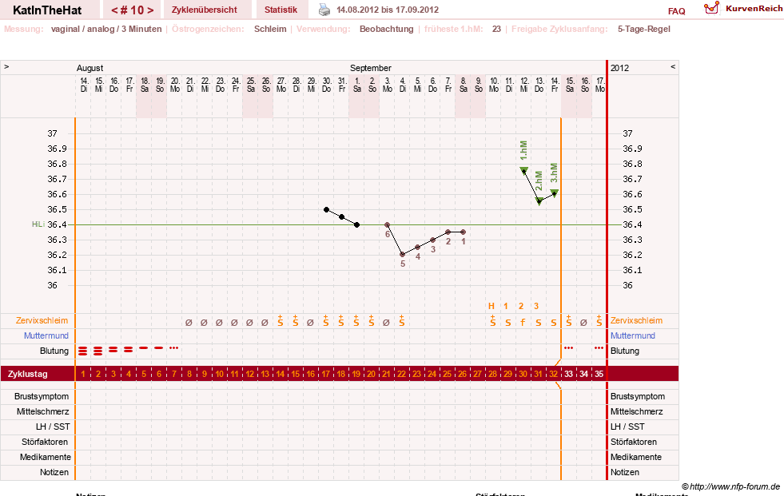
Task: Open the Zyklenübersicht tab
Action: [x=204, y=10]
